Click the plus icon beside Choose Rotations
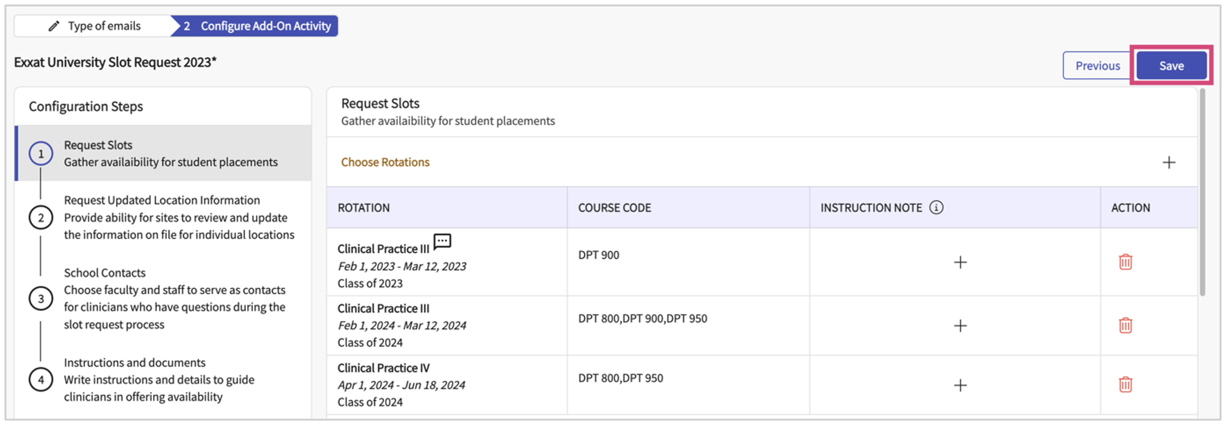The image size is (1226, 426). (x=1169, y=163)
